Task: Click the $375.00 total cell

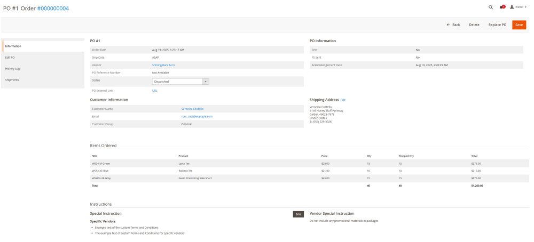Action: 476,164
